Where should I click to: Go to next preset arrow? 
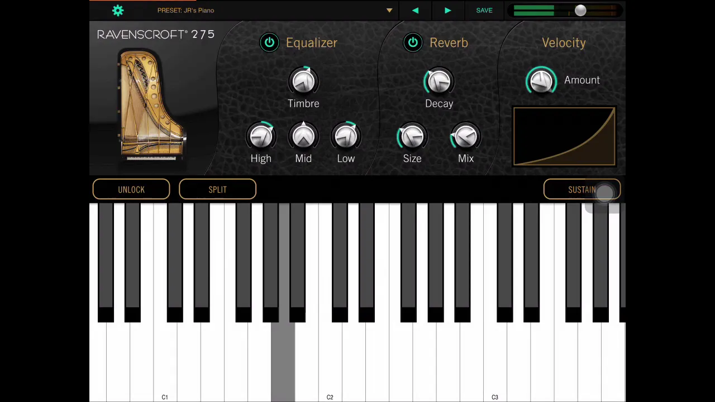click(x=447, y=10)
